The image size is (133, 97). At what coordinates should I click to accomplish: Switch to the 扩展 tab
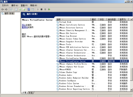(x=24, y=93)
